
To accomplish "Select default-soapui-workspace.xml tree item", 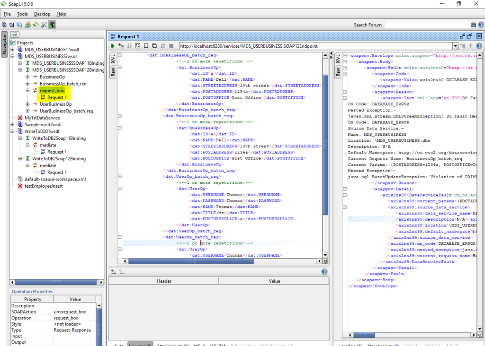I will 55,179.
